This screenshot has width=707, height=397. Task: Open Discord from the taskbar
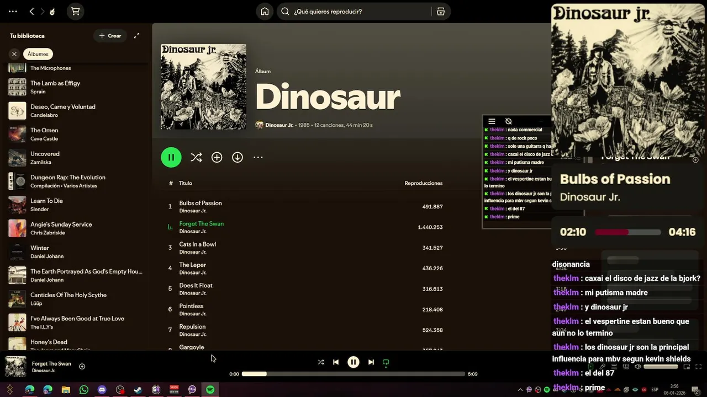(102, 390)
